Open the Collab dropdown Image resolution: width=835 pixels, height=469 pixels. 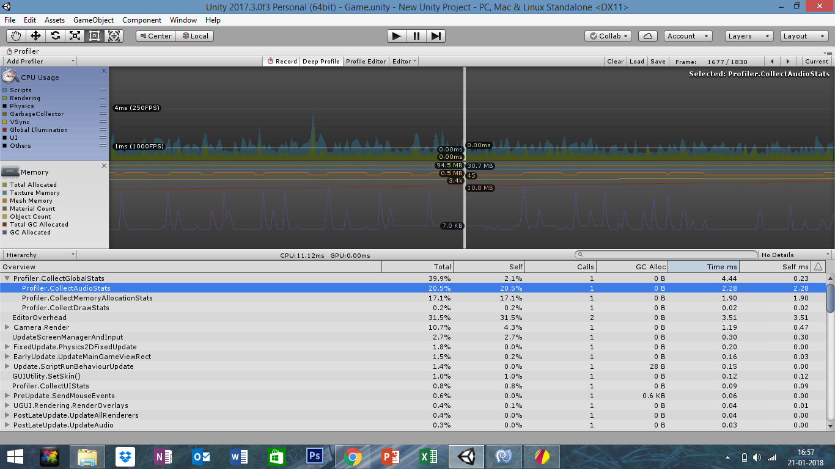(x=609, y=36)
